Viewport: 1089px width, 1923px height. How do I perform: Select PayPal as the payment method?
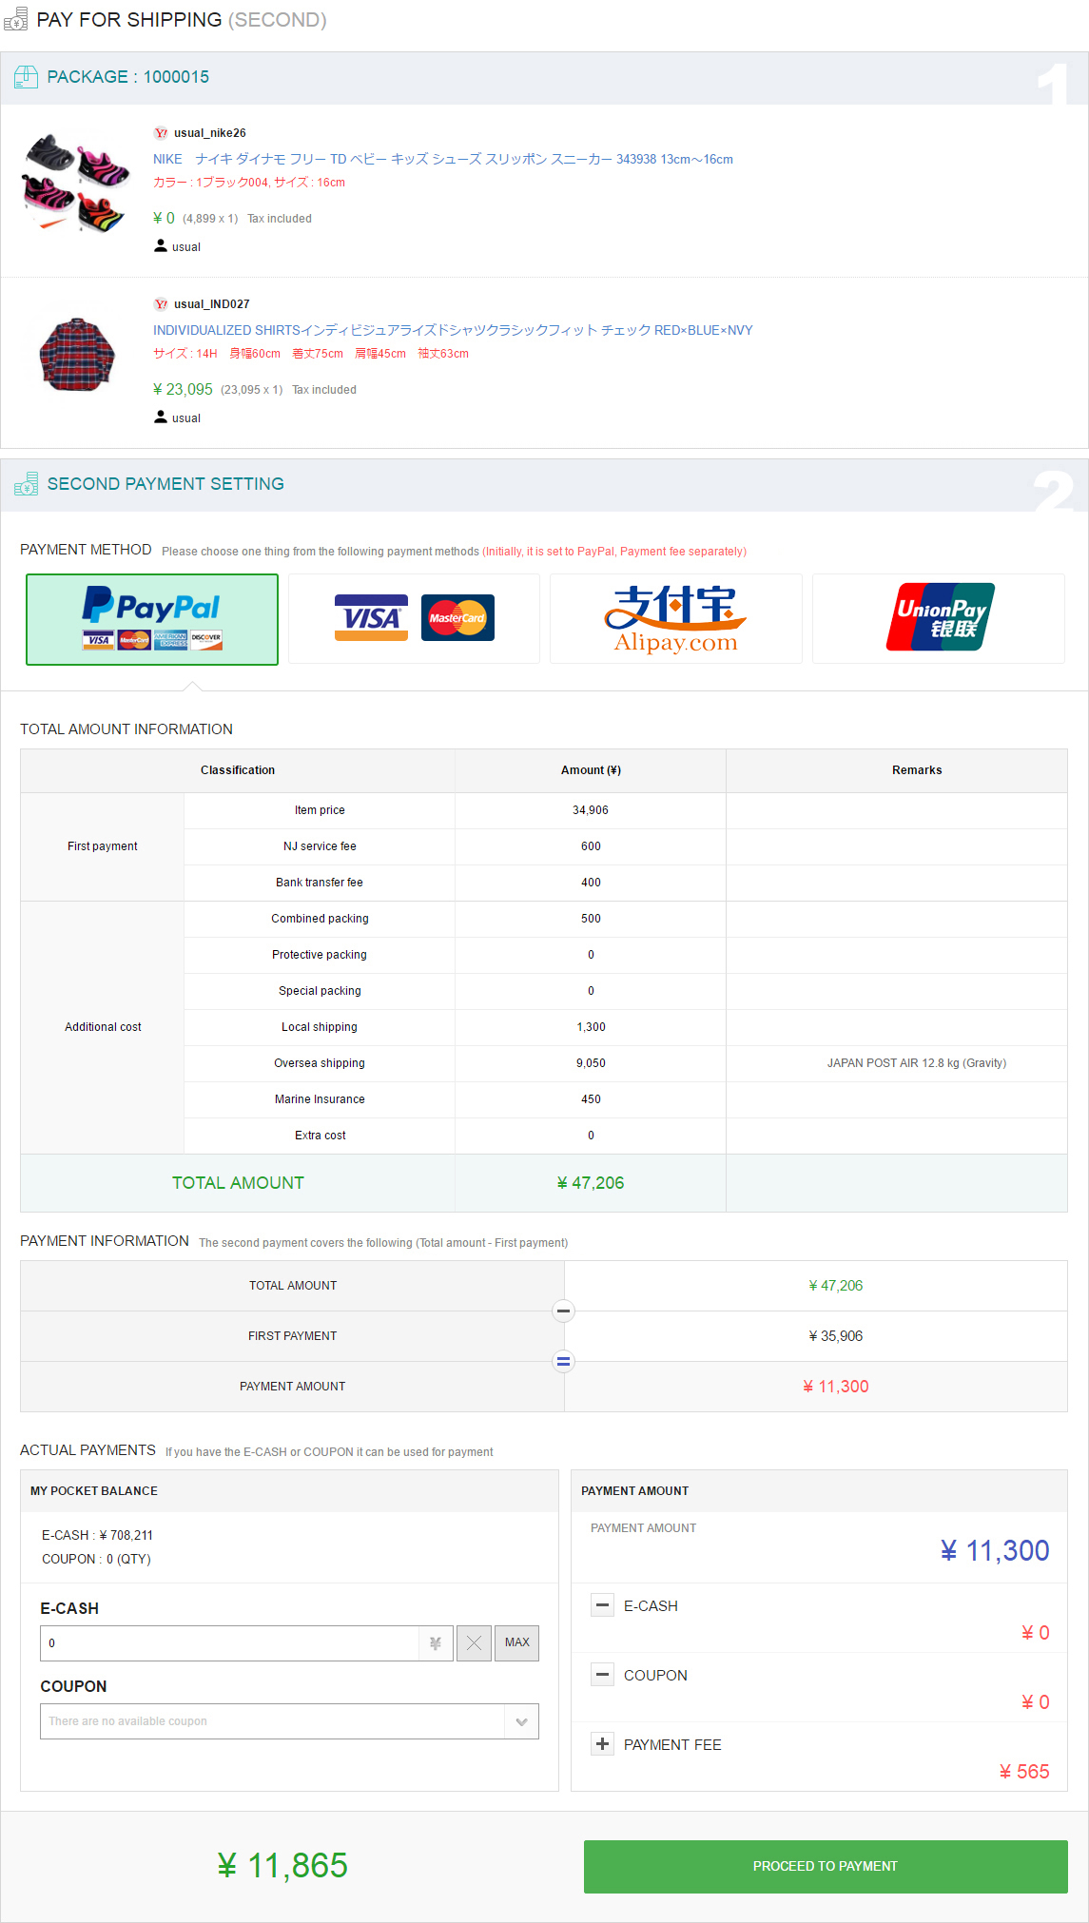152,619
